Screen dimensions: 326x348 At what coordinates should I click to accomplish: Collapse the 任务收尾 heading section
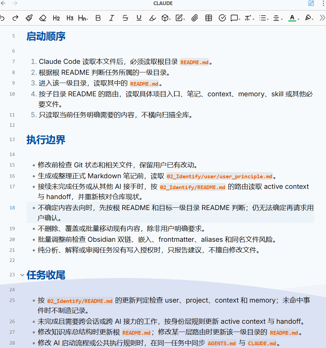[22, 275]
